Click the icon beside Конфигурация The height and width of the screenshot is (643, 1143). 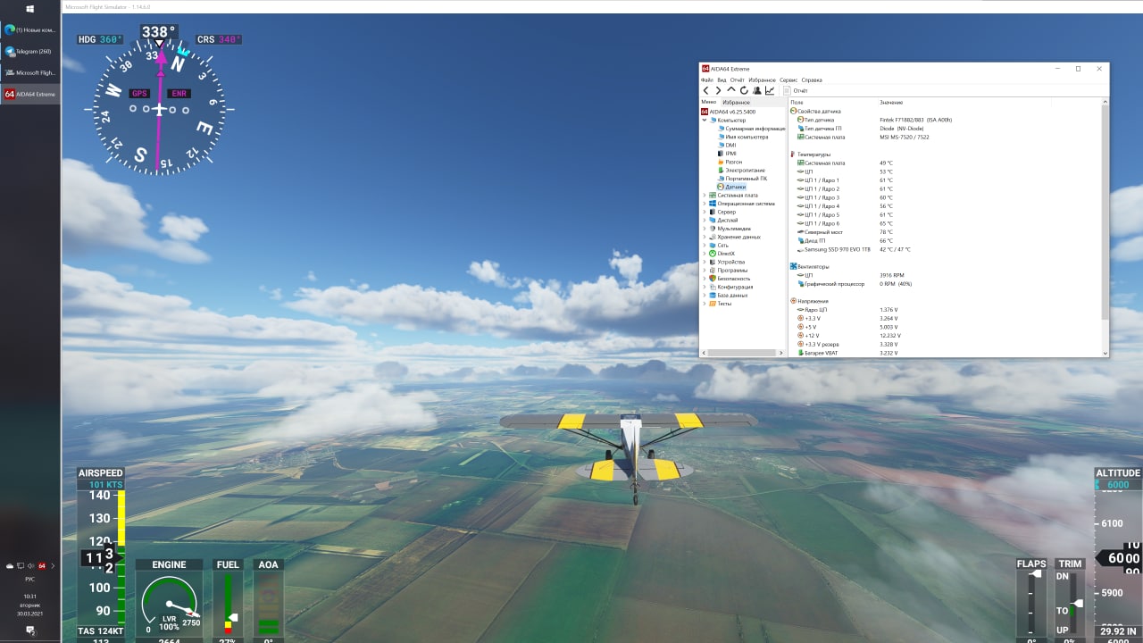[713, 287]
